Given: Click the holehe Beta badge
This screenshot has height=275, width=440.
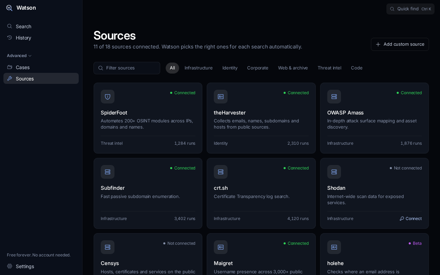Looking at the screenshot, I should tap(415, 243).
